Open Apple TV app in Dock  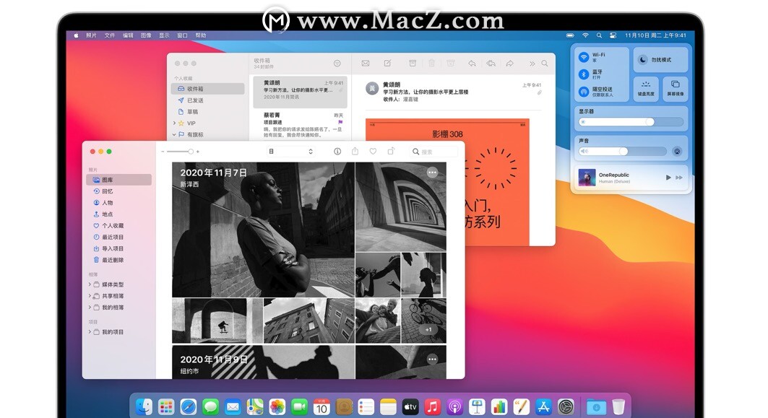(x=410, y=406)
